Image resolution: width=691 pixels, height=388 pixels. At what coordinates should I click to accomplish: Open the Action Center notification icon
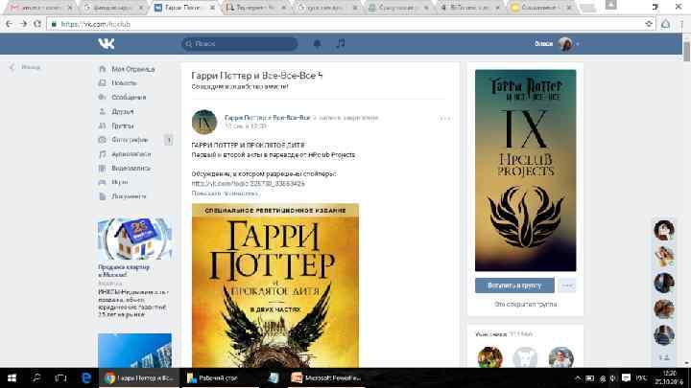[x=626, y=377]
